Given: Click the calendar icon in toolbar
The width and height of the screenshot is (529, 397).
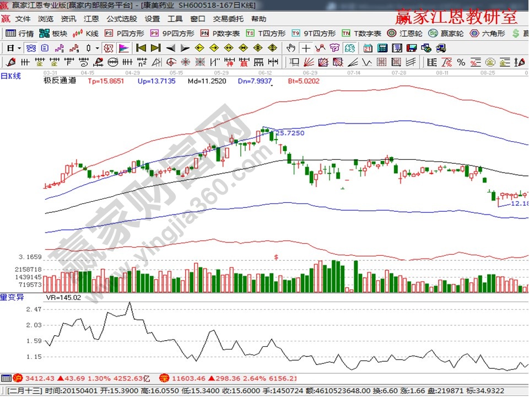Looking at the screenshot, I should click(x=367, y=47).
